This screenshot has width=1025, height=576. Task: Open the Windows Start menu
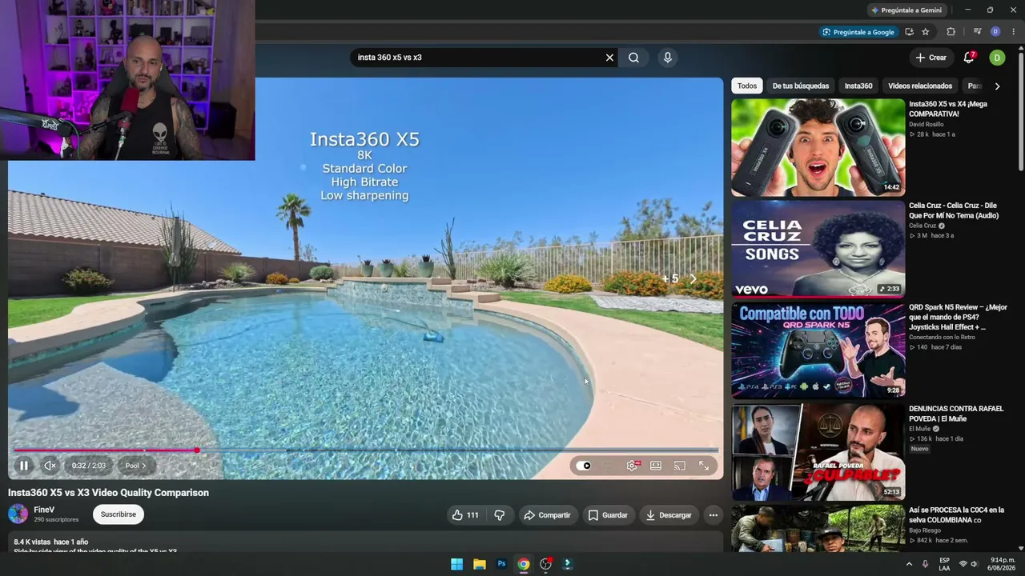456,564
